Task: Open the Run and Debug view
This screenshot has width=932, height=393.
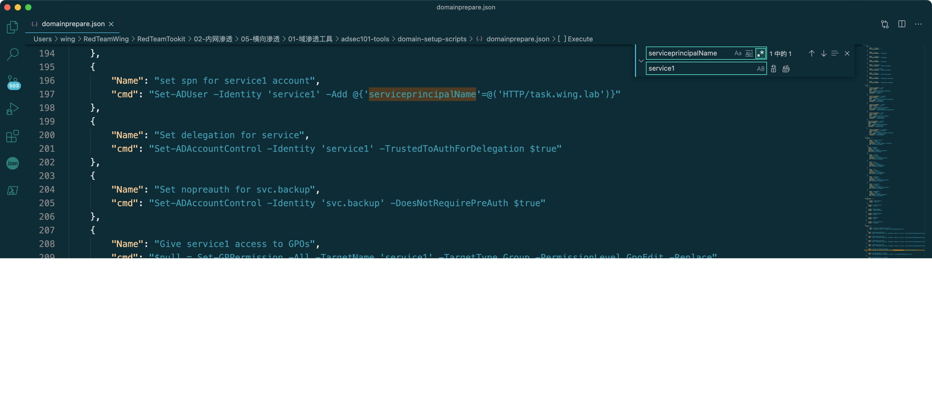Action: click(12, 109)
